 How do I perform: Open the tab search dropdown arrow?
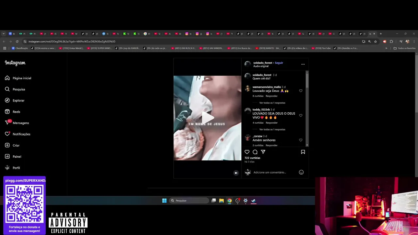point(4,34)
